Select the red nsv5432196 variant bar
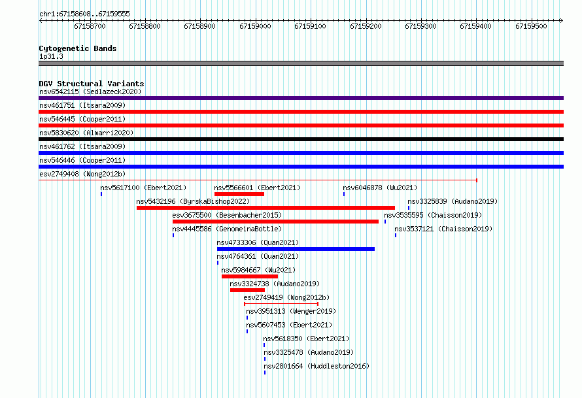This screenshot has width=582, height=398. [x=265, y=208]
